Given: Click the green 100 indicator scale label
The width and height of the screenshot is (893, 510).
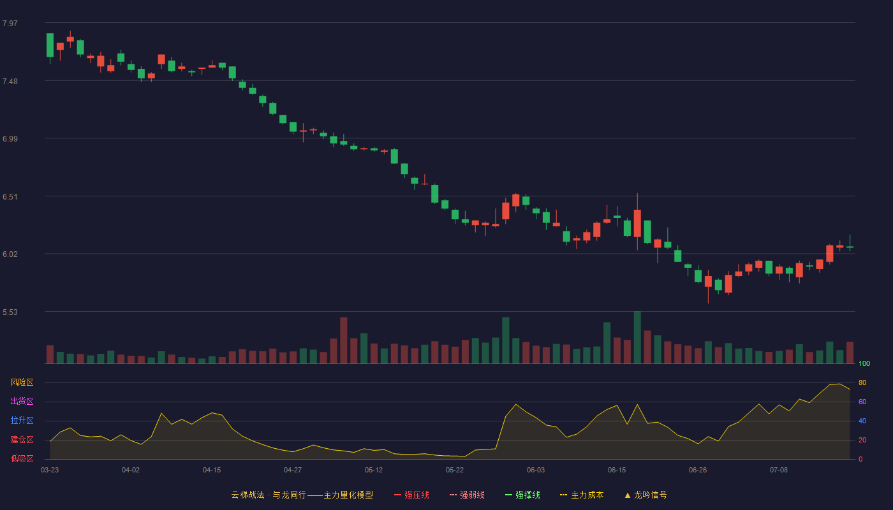Looking at the screenshot, I should point(864,364).
